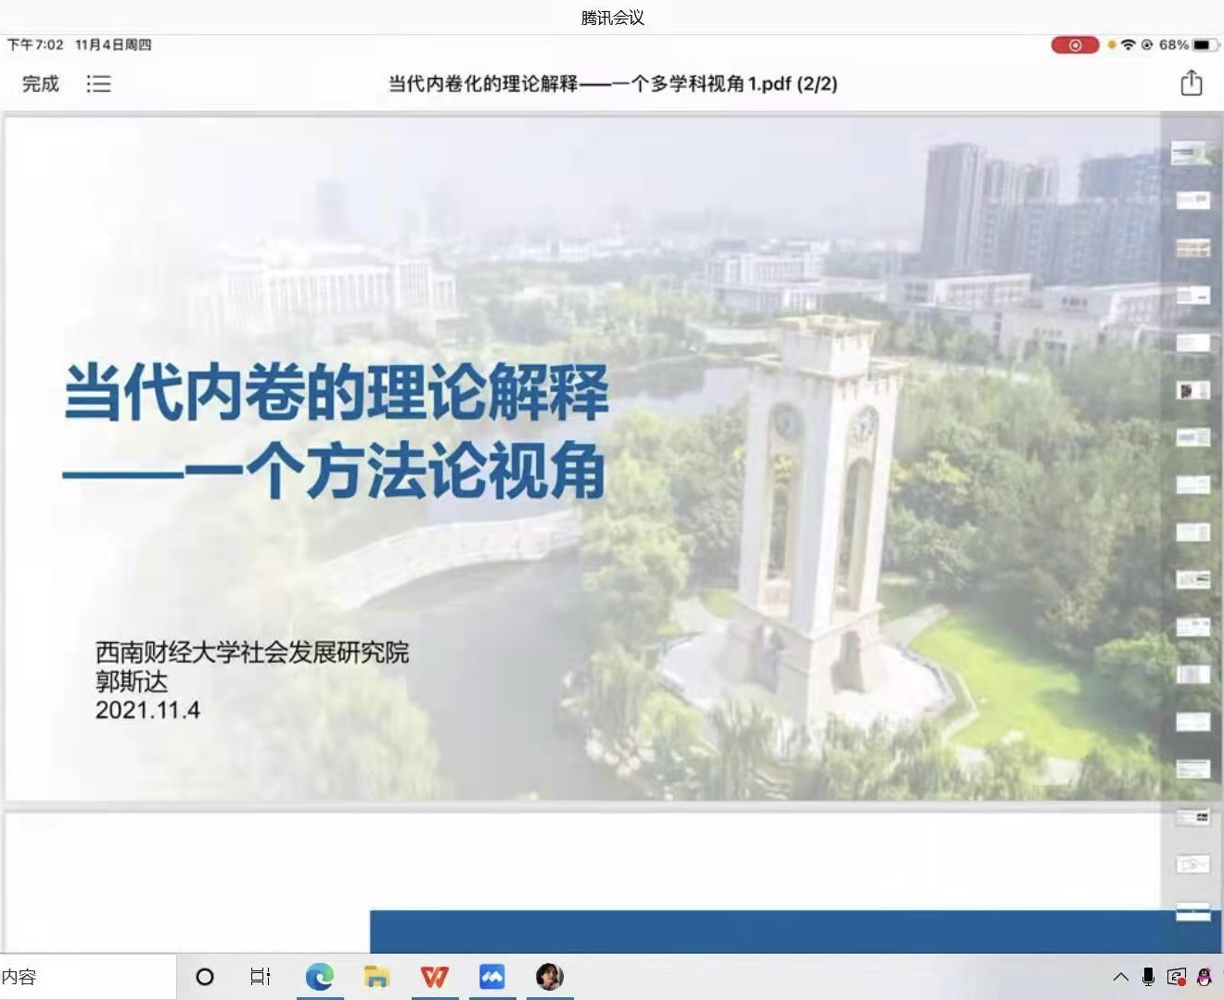Click the microphone icon in the system tray
1224x1000 pixels.
pos(1148,977)
